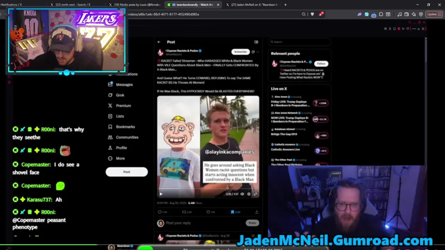Click the poster's avatar on the main post

[x=160, y=52]
